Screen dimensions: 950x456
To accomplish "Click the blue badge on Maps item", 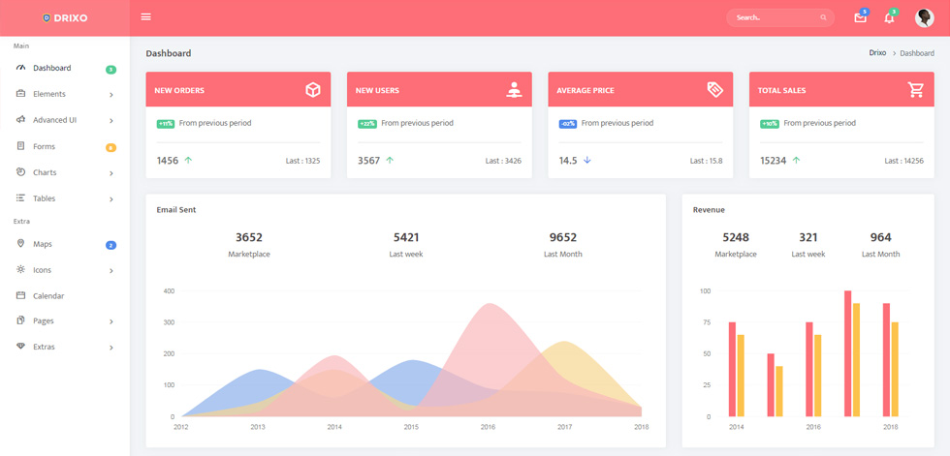I will coord(111,246).
